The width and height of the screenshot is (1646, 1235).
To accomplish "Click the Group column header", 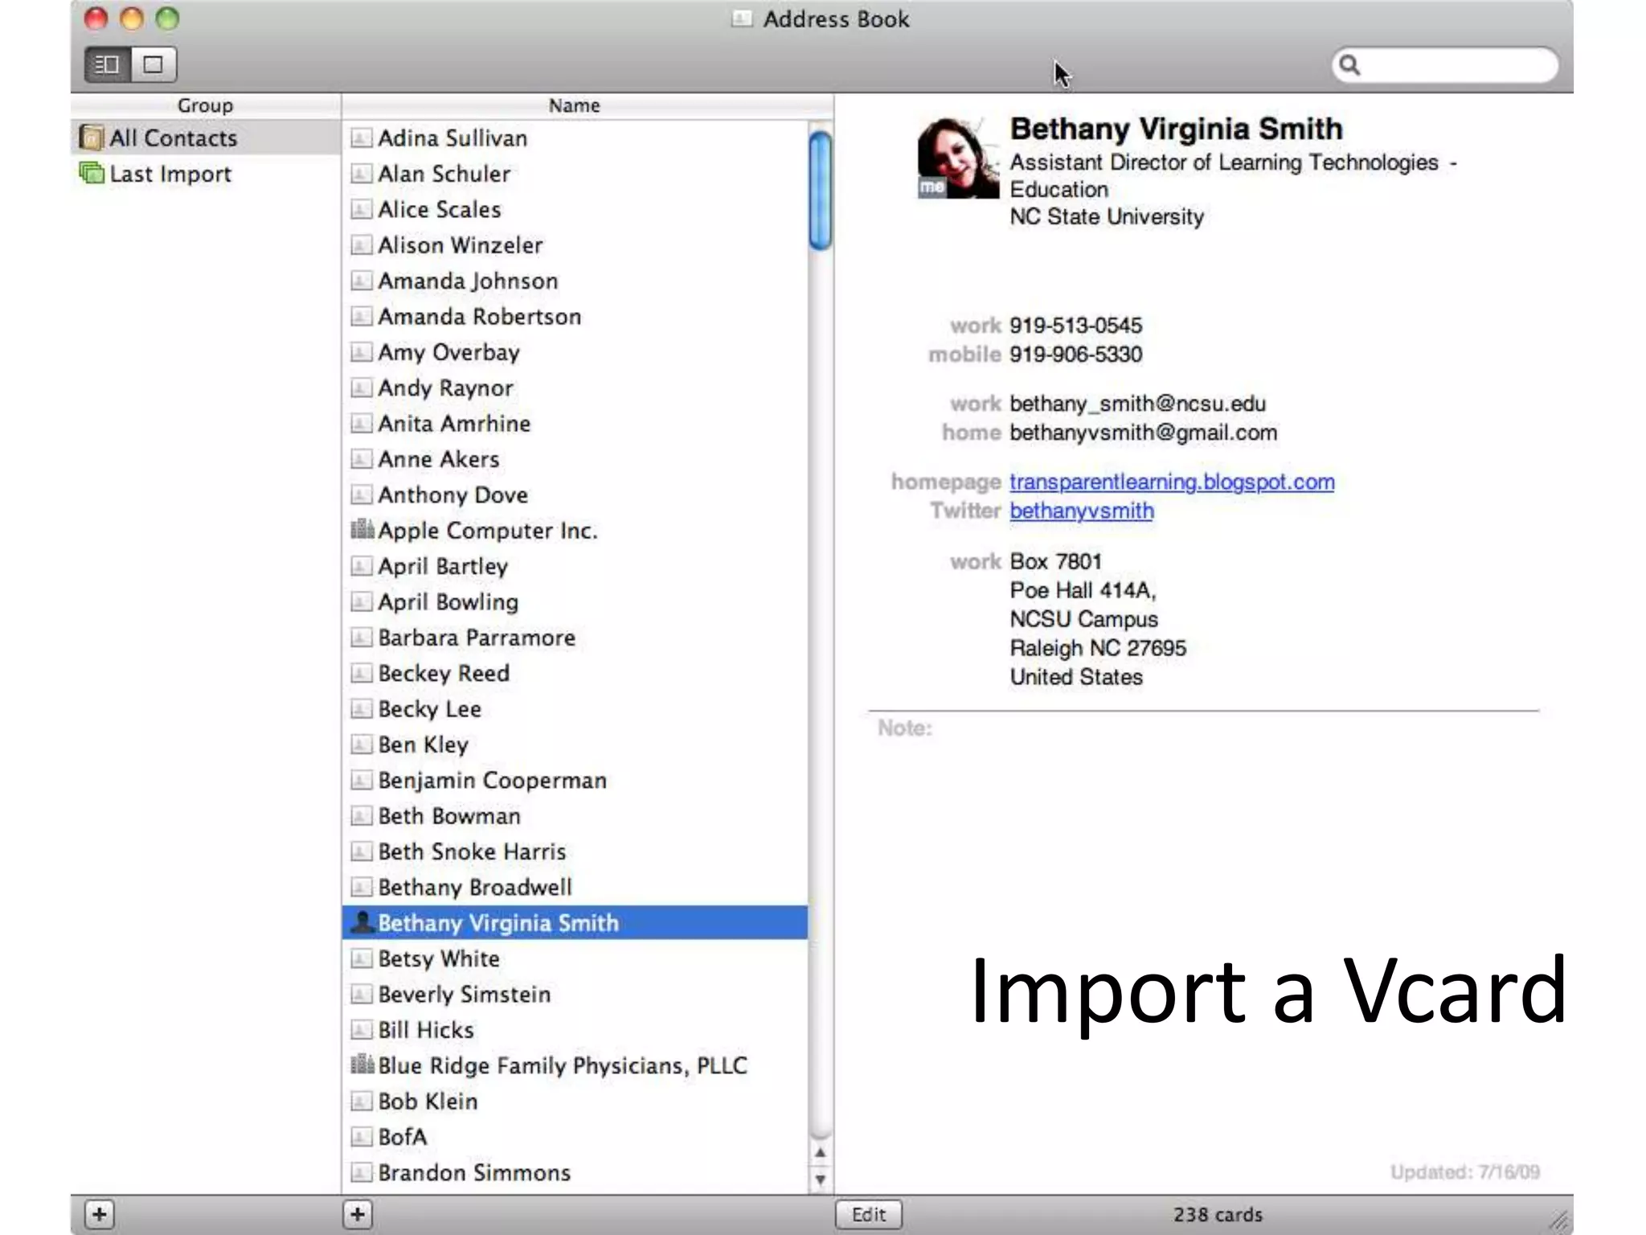I will click(x=206, y=105).
